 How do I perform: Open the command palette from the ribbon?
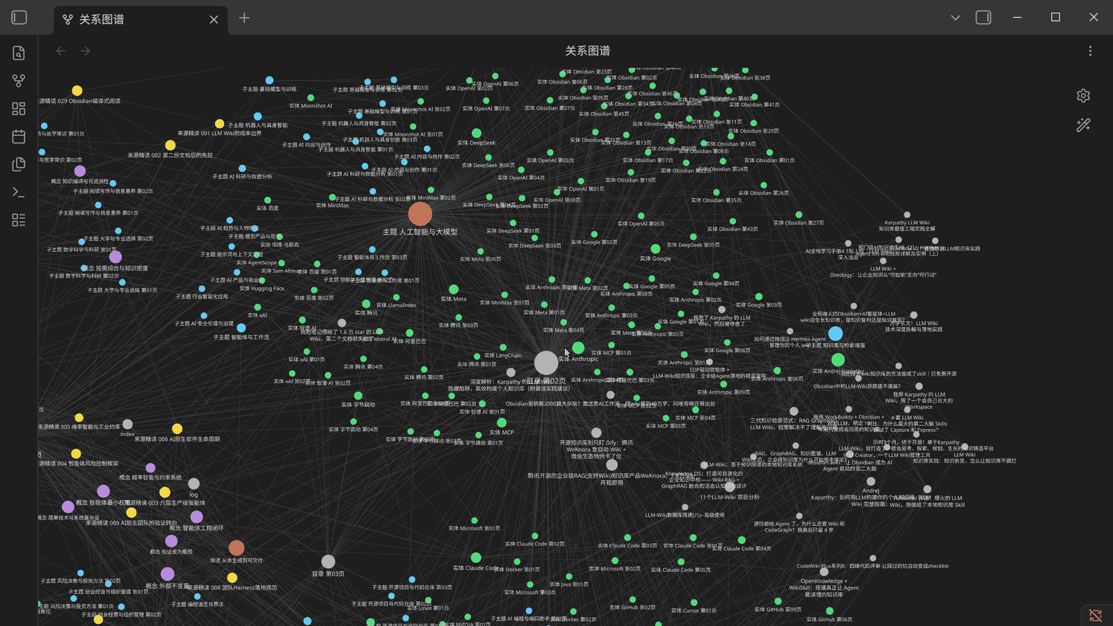(x=19, y=193)
